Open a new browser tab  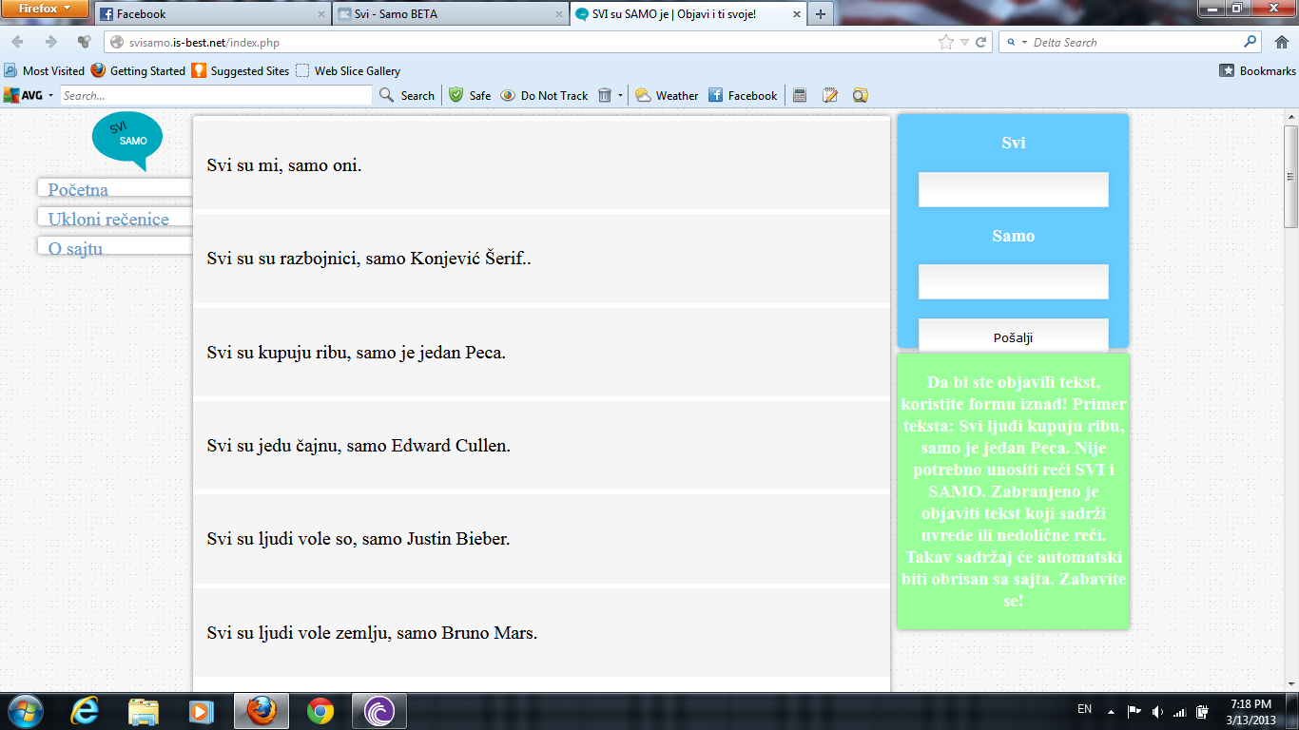pos(821,14)
